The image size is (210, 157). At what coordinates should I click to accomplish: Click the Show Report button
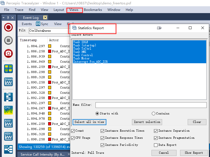(194, 153)
